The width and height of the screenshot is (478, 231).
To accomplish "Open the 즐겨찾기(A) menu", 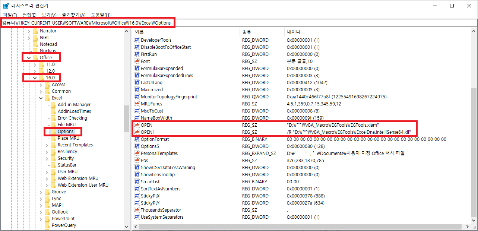I will (x=74, y=15).
